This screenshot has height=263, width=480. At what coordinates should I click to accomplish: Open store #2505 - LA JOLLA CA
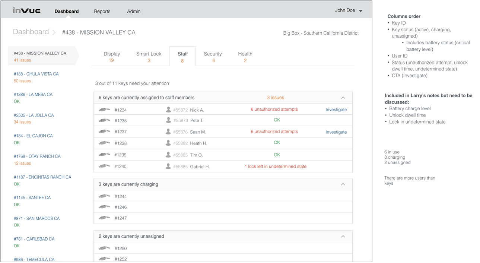tap(34, 115)
